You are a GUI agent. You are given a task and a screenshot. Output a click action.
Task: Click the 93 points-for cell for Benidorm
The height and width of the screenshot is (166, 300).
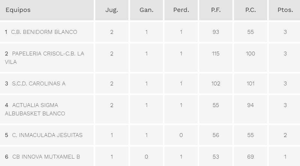(x=216, y=32)
